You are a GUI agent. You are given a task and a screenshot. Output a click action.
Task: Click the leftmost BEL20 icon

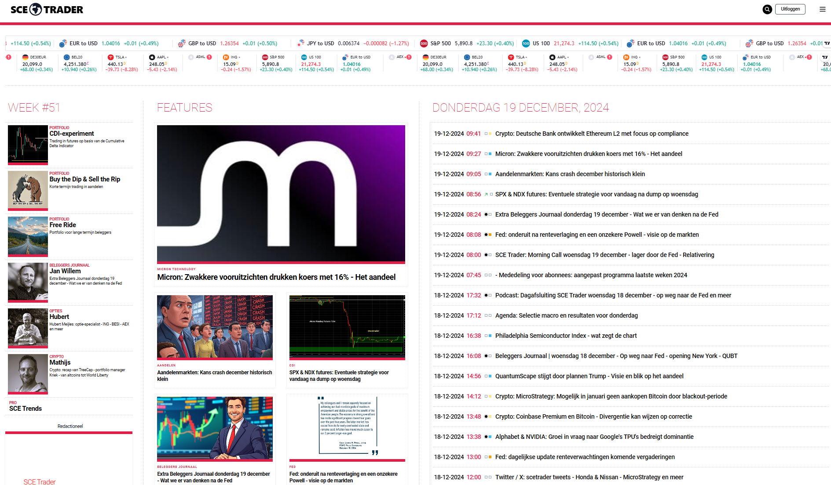point(67,57)
